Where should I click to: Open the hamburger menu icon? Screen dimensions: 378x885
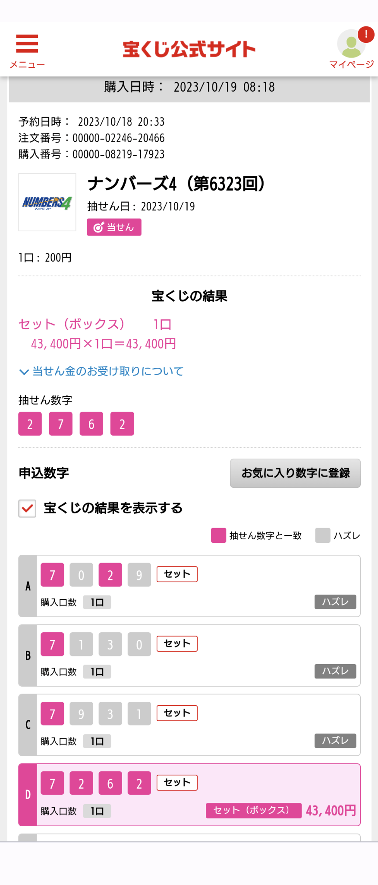27,44
